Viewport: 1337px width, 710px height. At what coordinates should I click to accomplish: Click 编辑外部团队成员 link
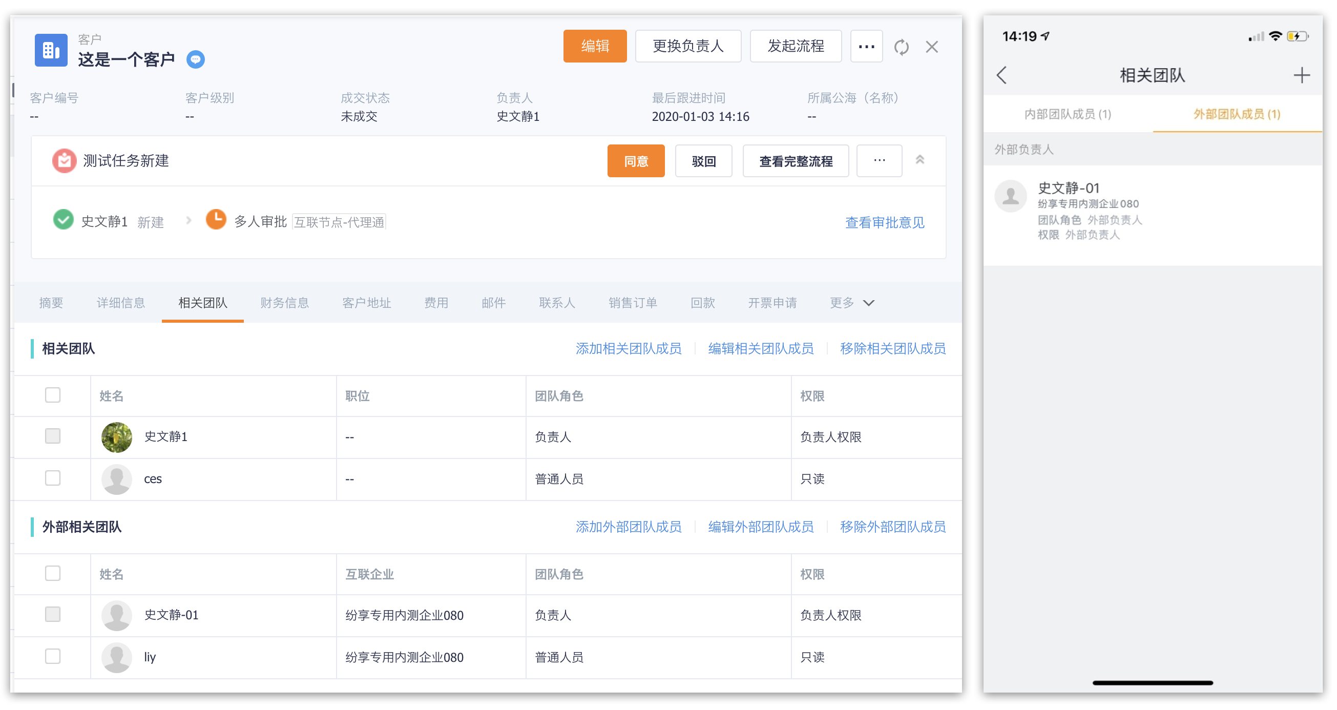[760, 527]
